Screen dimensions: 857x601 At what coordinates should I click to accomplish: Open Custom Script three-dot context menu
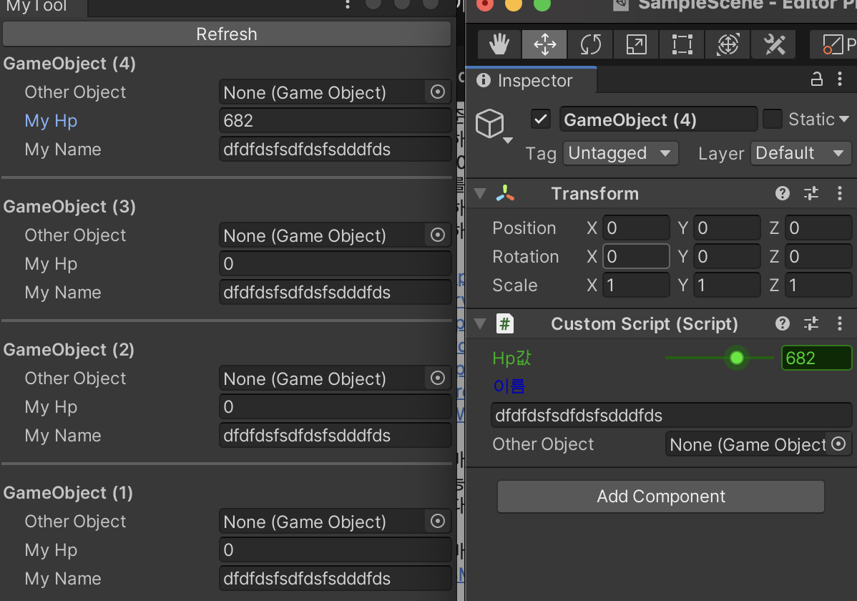840,323
